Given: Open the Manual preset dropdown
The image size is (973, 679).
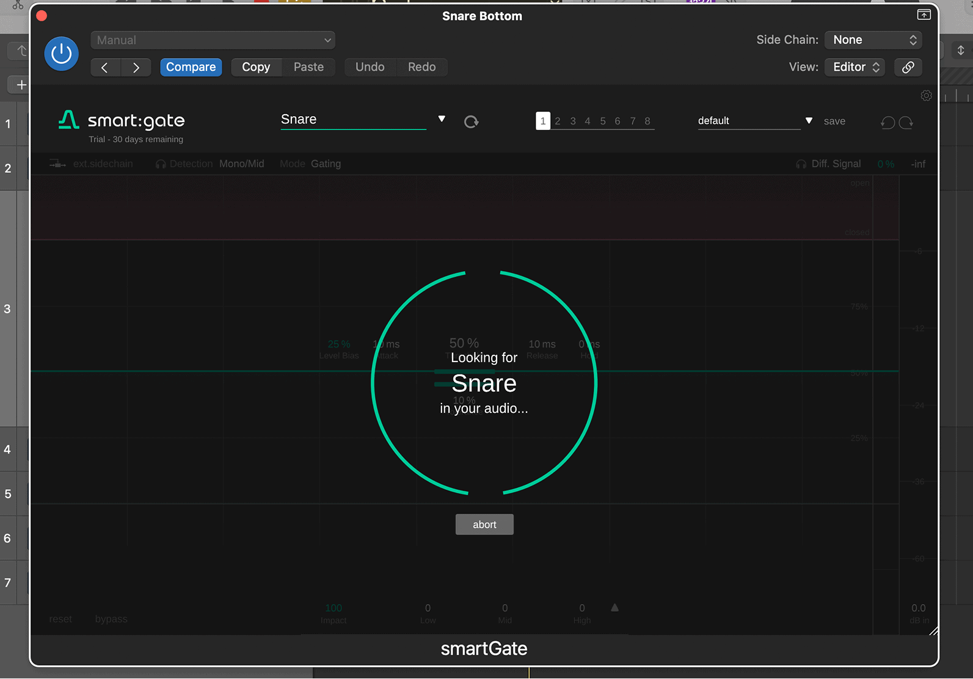Looking at the screenshot, I should [213, 40].
